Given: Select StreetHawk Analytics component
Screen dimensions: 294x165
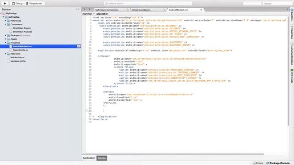Looking at the screenshot, I should (23, 32).
